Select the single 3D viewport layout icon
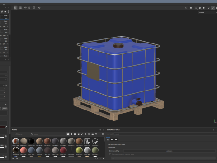Screen dimensions: 217x163 (15, 8)
